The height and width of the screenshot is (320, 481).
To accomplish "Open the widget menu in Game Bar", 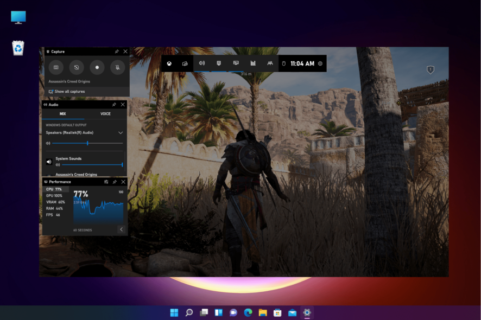I will pyautogui.click(x=185, y=63).
